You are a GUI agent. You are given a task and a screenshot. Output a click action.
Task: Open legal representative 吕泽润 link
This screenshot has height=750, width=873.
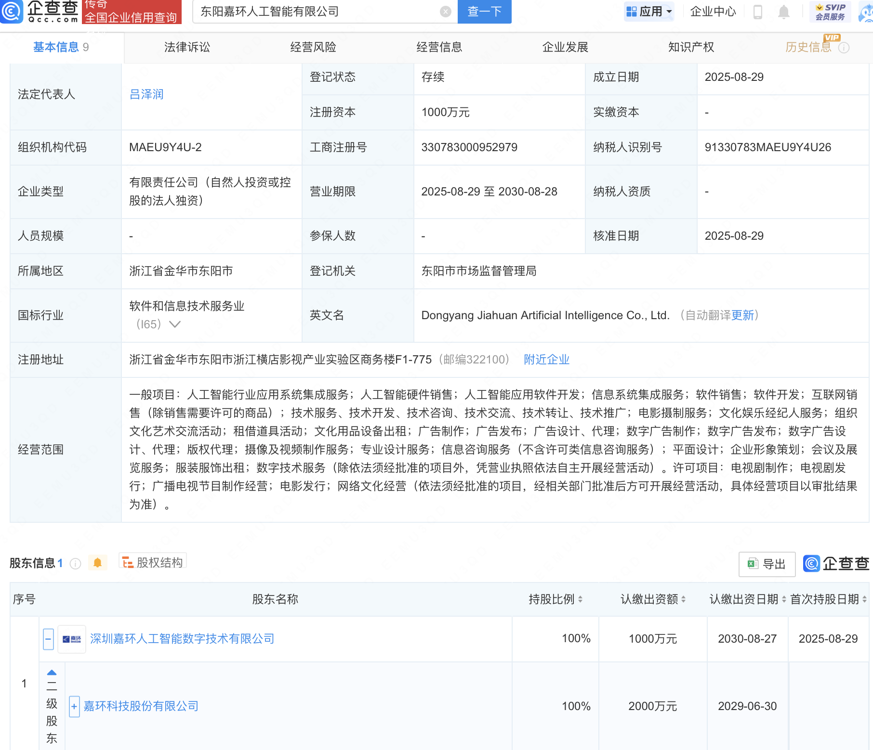pos(146,94)
